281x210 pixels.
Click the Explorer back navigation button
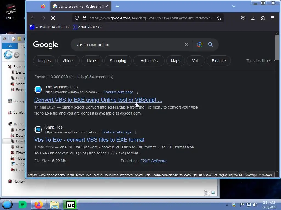pyautogui.click(x=8, y=55)
